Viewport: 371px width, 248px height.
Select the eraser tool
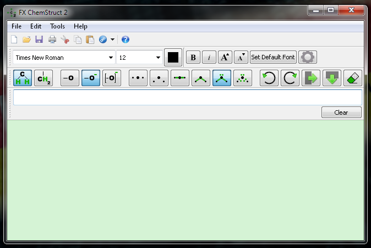pos(353,78)
